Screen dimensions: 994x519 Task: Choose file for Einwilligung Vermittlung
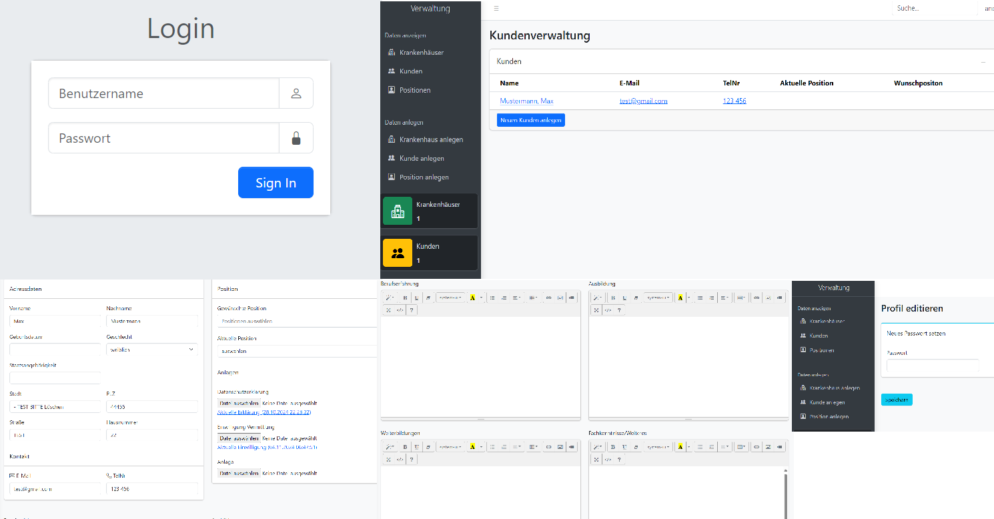point(239,438)
